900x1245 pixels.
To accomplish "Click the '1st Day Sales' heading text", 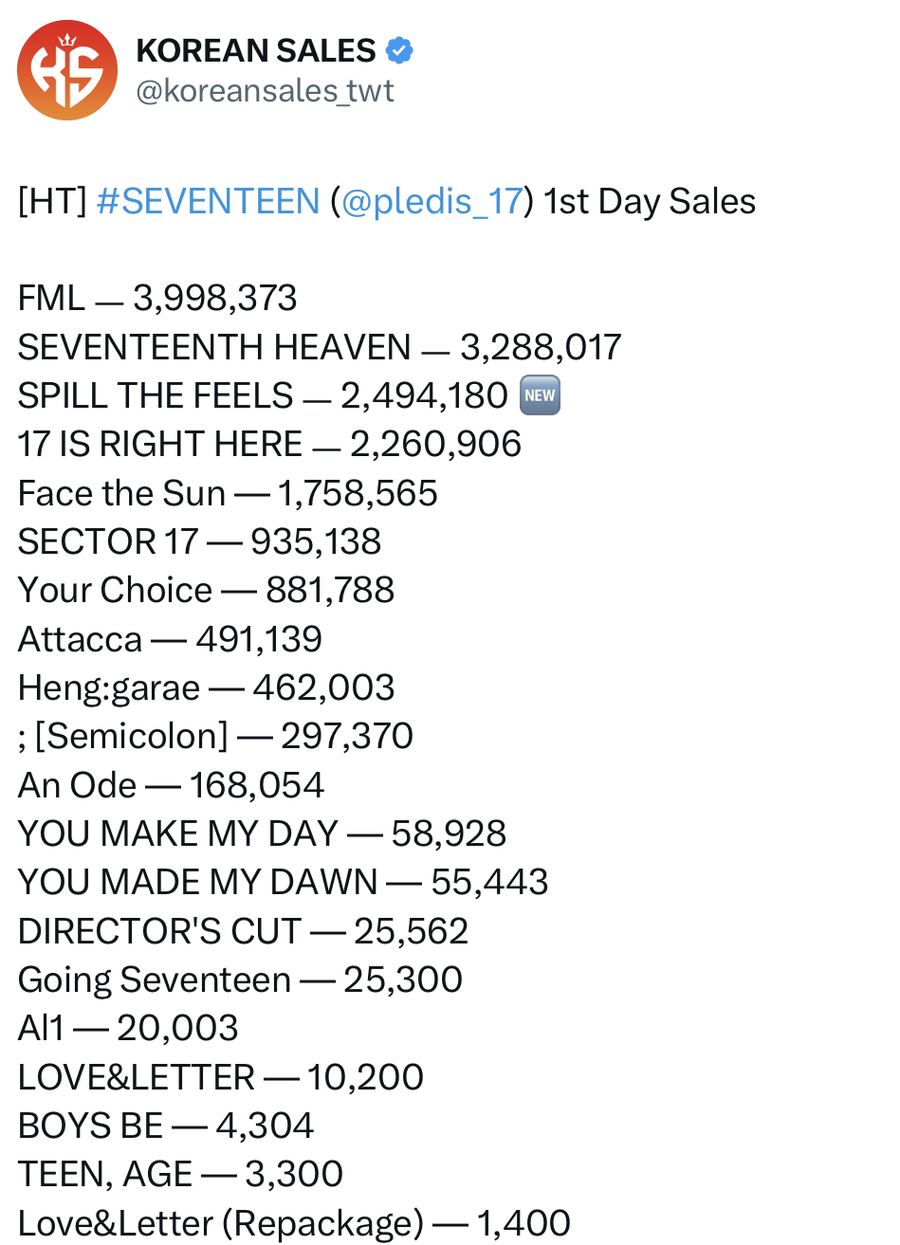I will click(x=650, y=201).
